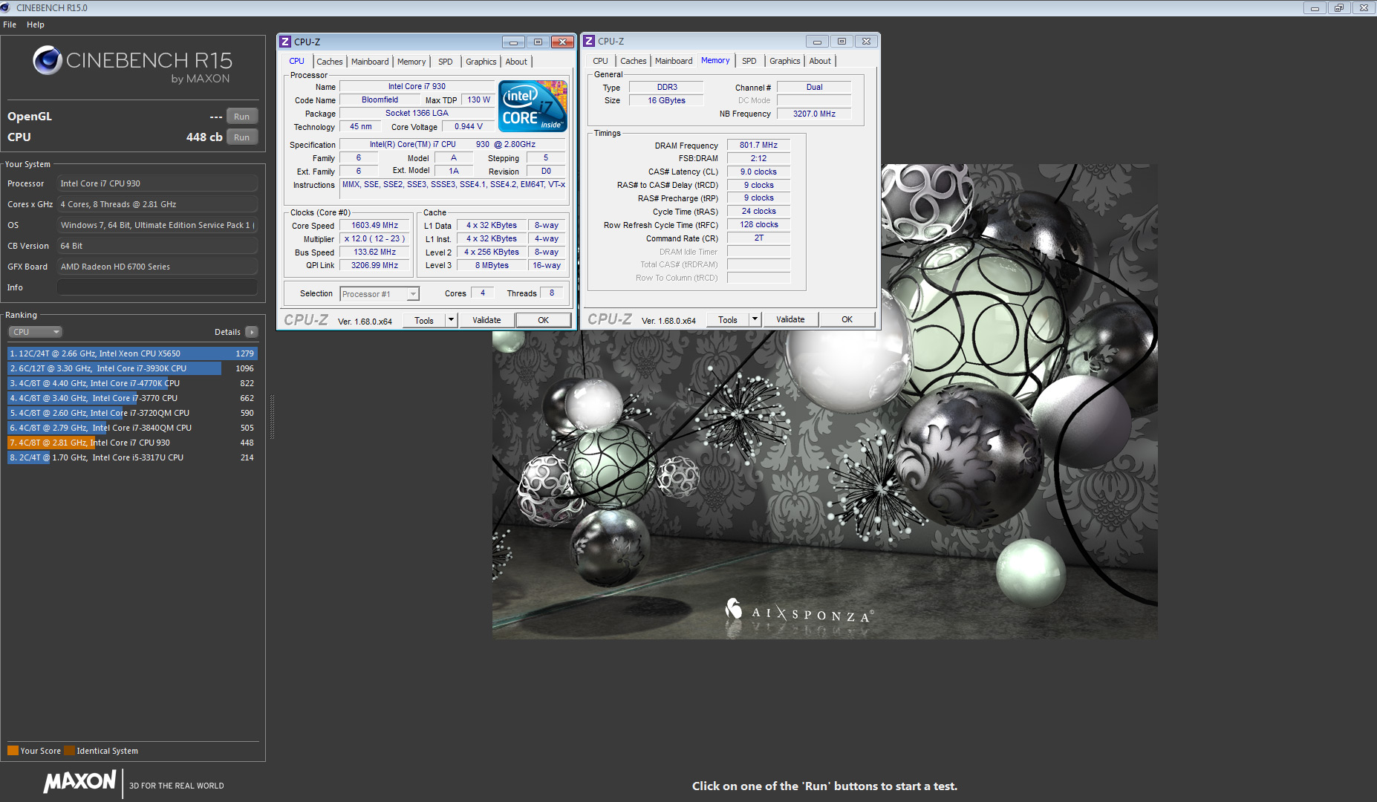Screen dimensions: 1377x802
Task: Expand Tools dropdown arrow in left CPU-Z
Action: pyautogui.click(x=451, y=320)
